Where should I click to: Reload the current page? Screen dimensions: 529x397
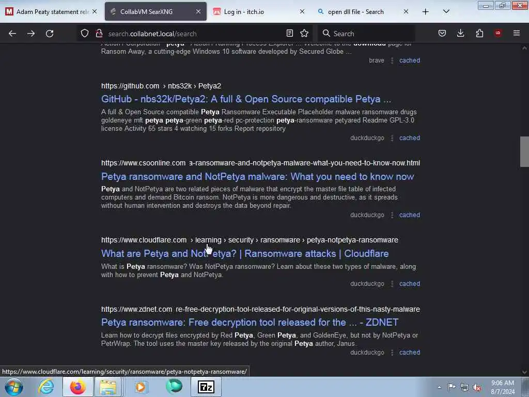pos(50,34)
